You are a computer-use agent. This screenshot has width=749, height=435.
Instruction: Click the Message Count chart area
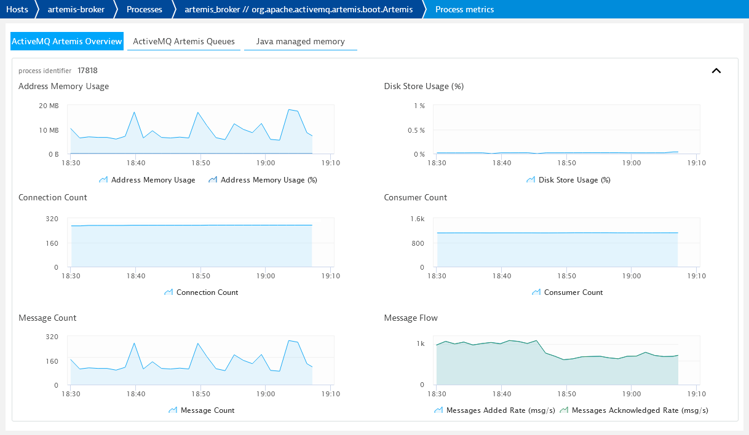click(x=200, y=360)
